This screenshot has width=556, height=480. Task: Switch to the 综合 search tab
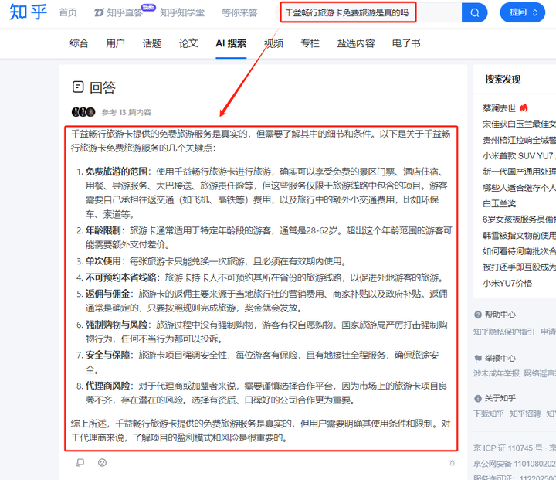tap(79, 43)
